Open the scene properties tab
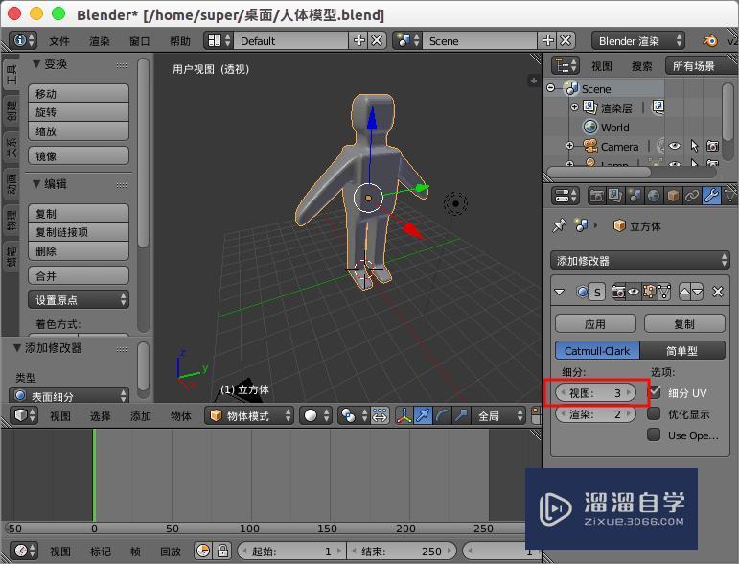The image size is (739, 564). click(635, 196)
